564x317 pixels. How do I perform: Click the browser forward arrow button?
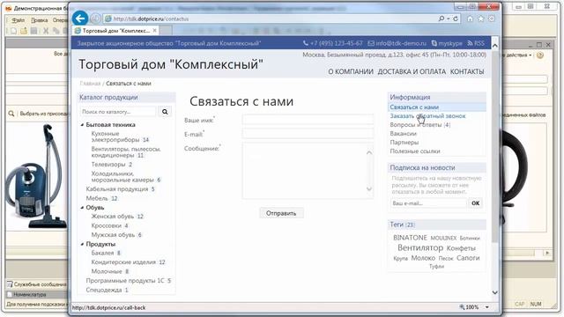tap(95, 18)
